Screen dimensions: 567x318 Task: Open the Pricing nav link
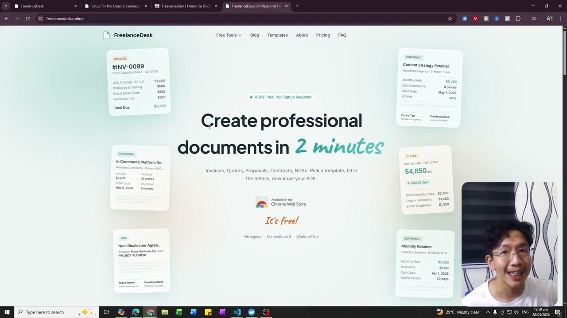click(323, 35)
